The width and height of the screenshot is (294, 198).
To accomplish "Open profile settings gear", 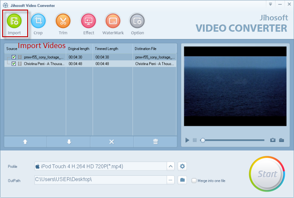I will [x=183, y=166].
